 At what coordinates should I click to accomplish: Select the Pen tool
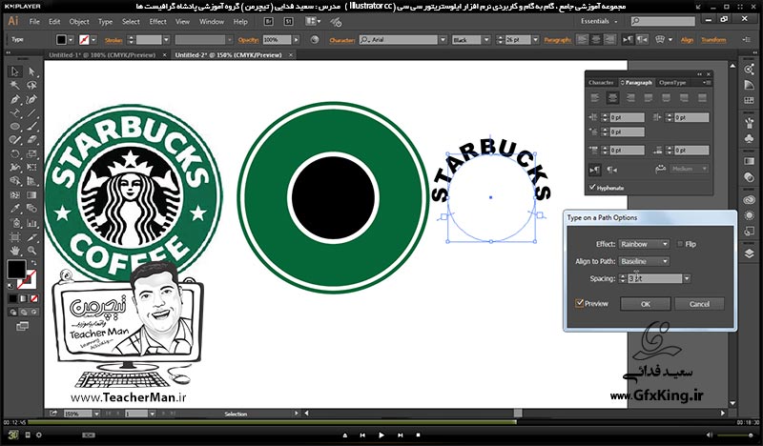pos(15,99)
